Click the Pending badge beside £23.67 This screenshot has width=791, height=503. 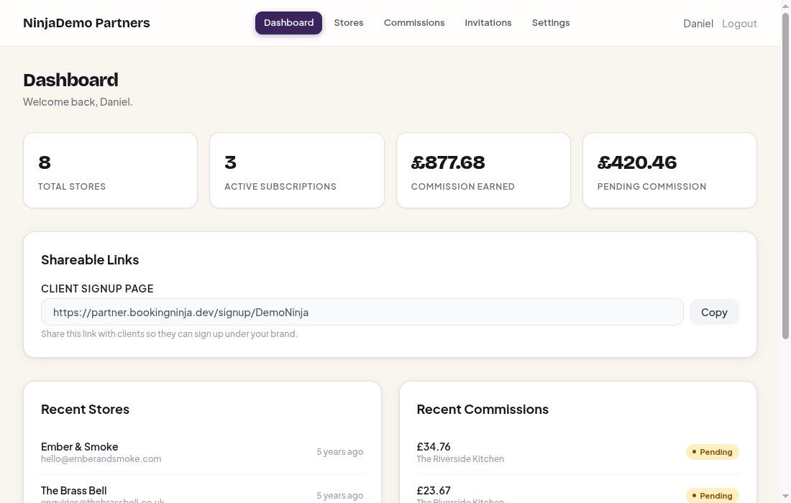[713, 495]
